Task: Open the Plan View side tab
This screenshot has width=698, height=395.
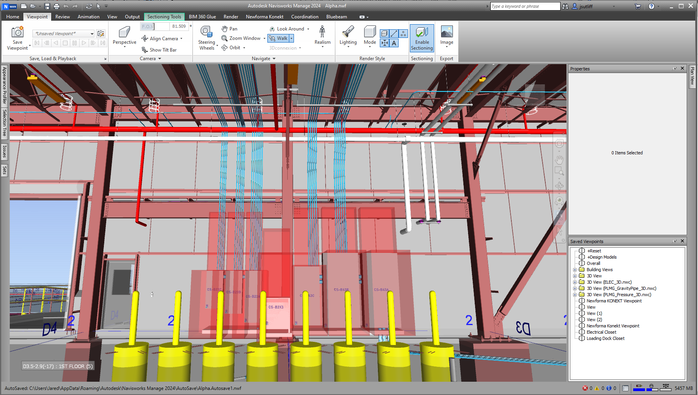Action: tap(692, 76)
